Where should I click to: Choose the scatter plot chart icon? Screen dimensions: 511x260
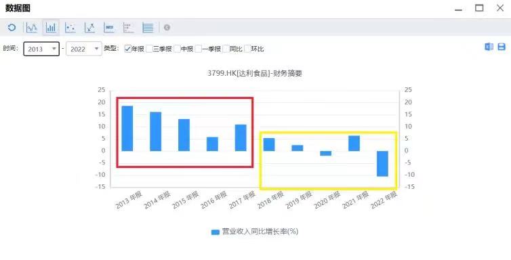pyautogui.click(x=70, y=28)
